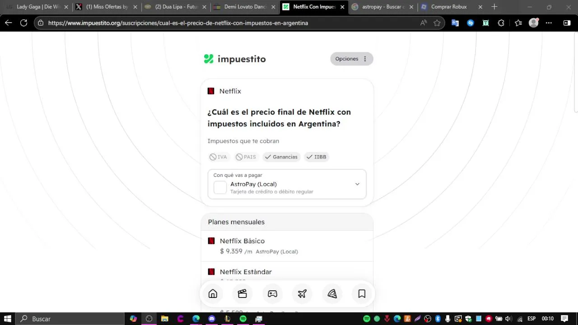Viewport: 578px width, 325px height.
Task: Open the Shazam extension
Action: pyautogui.click(x=471, y=23)
